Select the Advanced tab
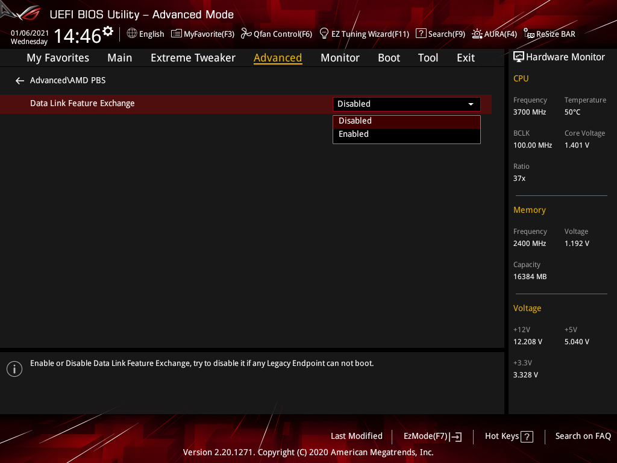The image size is (617, 463). point(278,58)
